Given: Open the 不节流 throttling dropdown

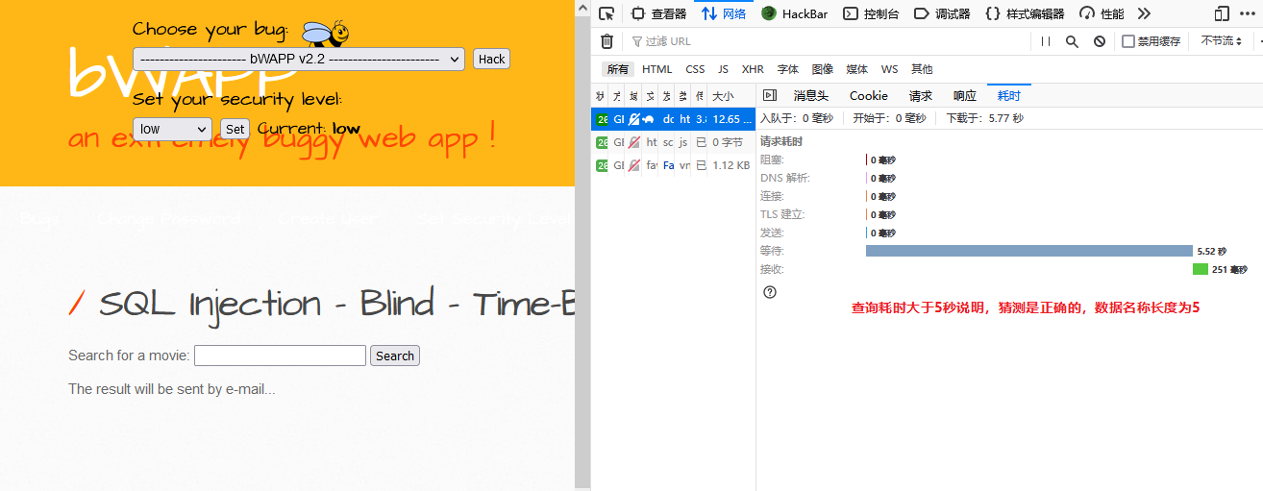Looking at the screenshot, I should click(x=1222, y=41).
